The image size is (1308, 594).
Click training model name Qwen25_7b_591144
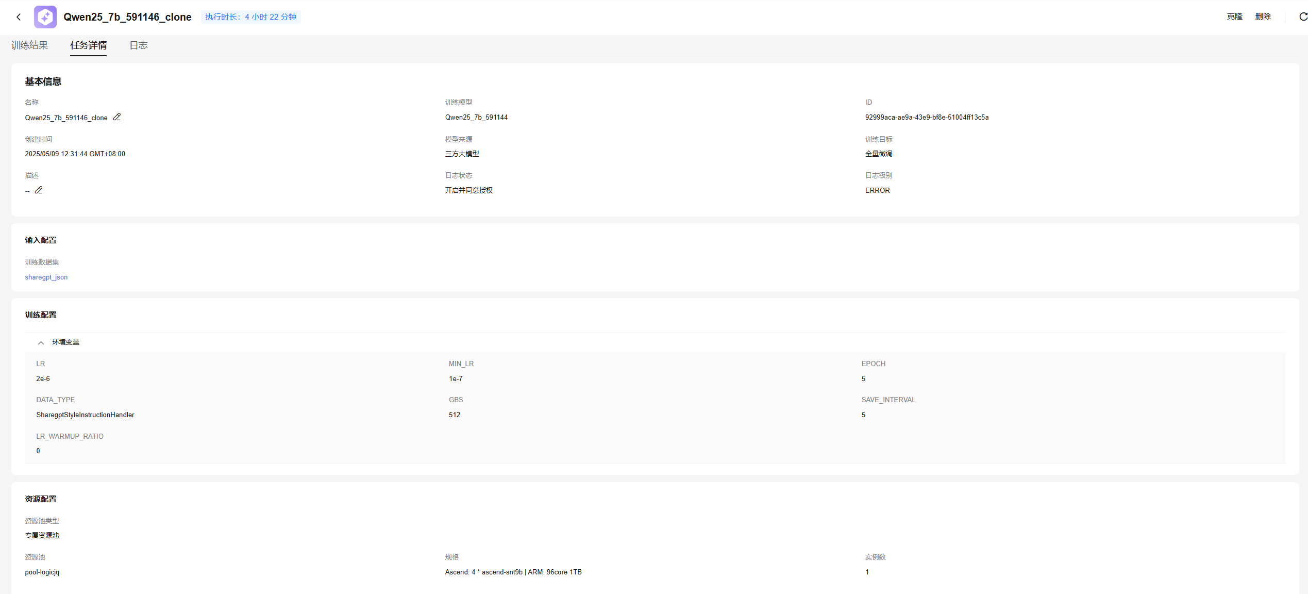(476, 118)
